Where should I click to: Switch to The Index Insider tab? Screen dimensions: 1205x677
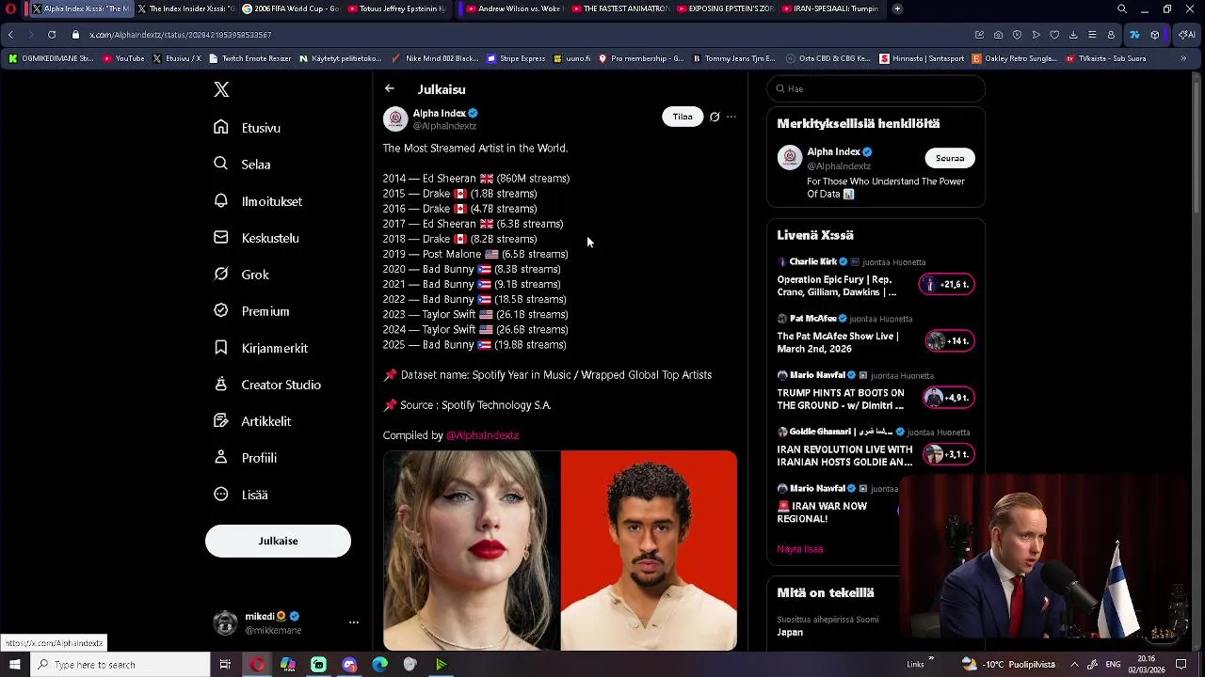pos(185,8)
